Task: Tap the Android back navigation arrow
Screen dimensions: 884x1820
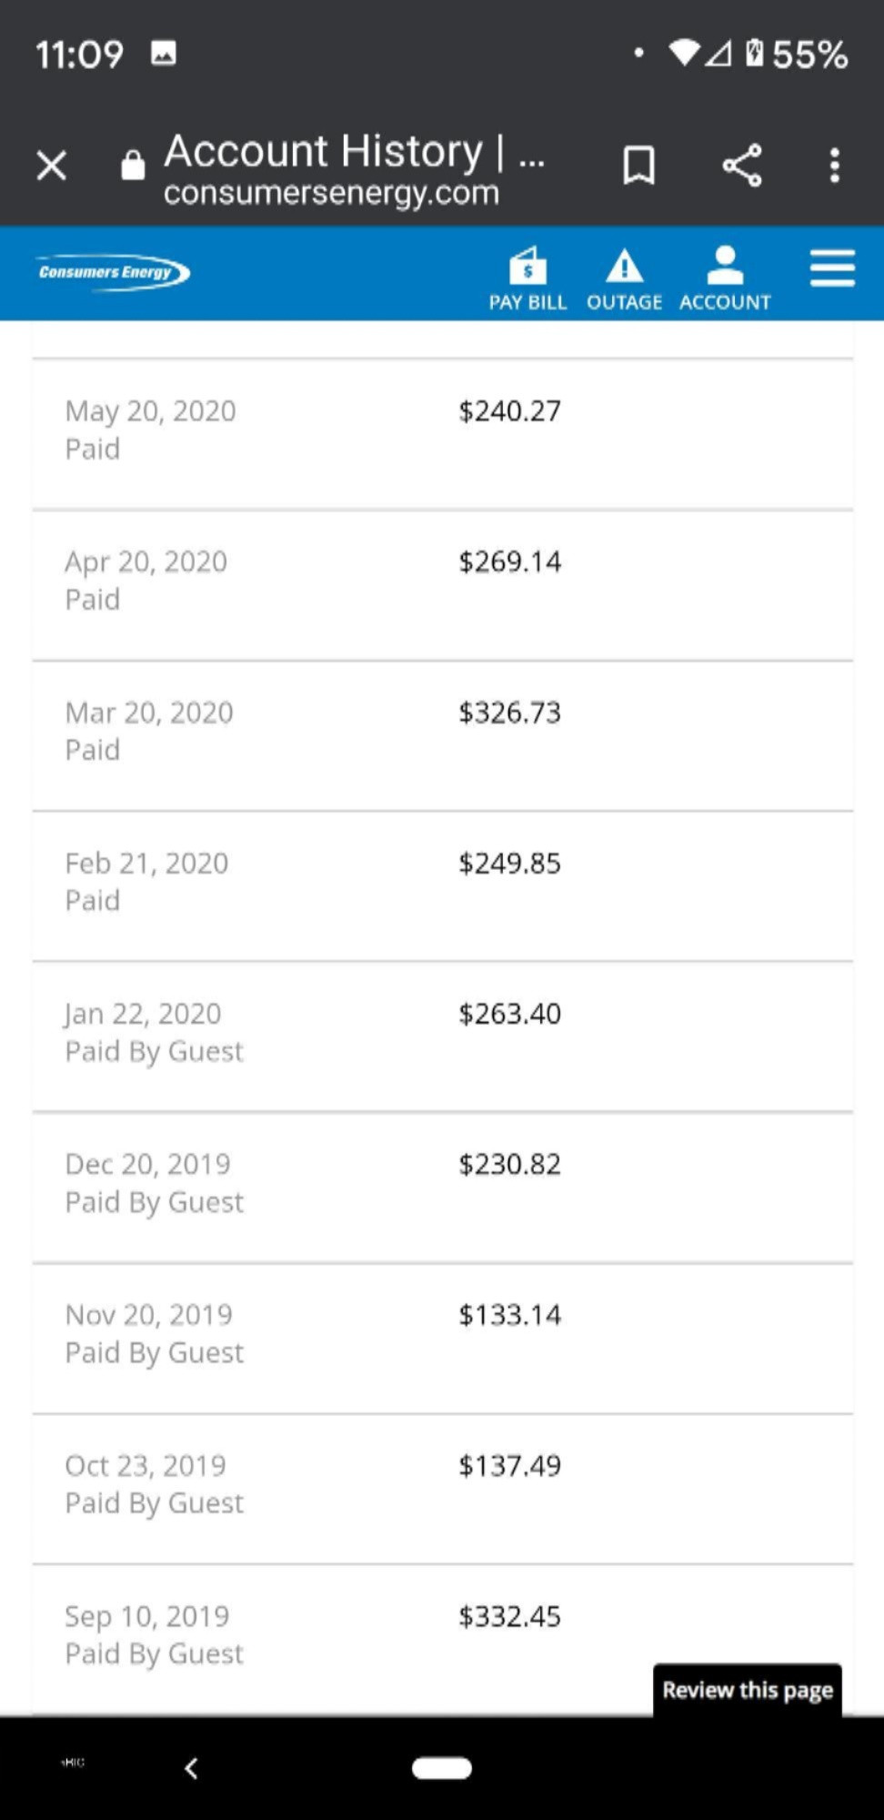Action: tap(191, 1768)
